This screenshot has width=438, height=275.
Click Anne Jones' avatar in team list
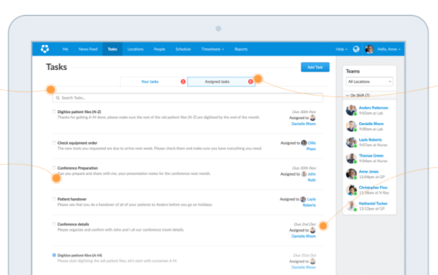point(351,174)
